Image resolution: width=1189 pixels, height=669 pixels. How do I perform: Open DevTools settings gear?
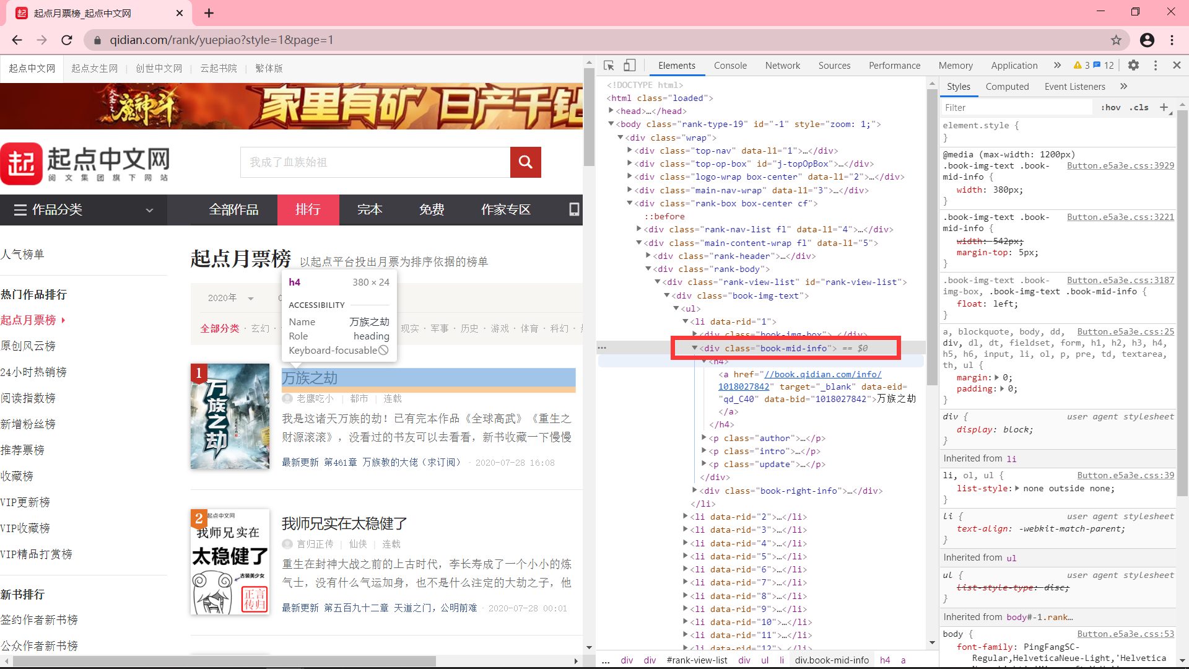click(x=1134, y=65)
